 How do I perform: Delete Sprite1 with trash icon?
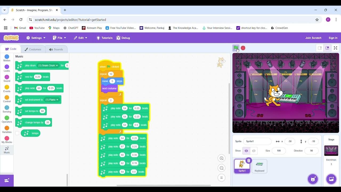point(249,161)
